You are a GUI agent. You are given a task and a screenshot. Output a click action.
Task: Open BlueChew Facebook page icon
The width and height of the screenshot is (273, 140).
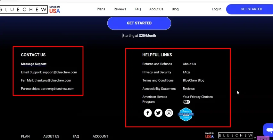click(148, 113)
